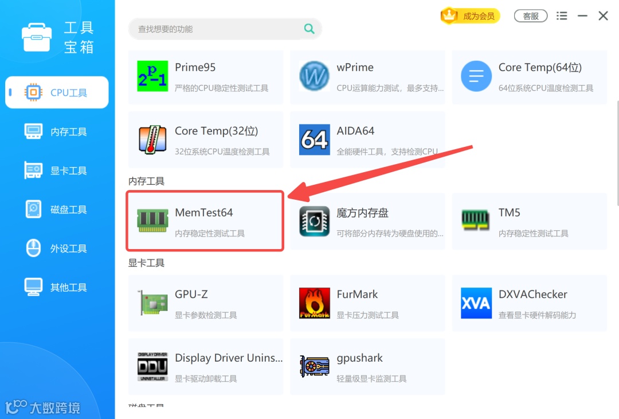This screenshot has width=619, height=419.
Task: Click the 查找想要的功能 search field
Action: coord(225,29)
